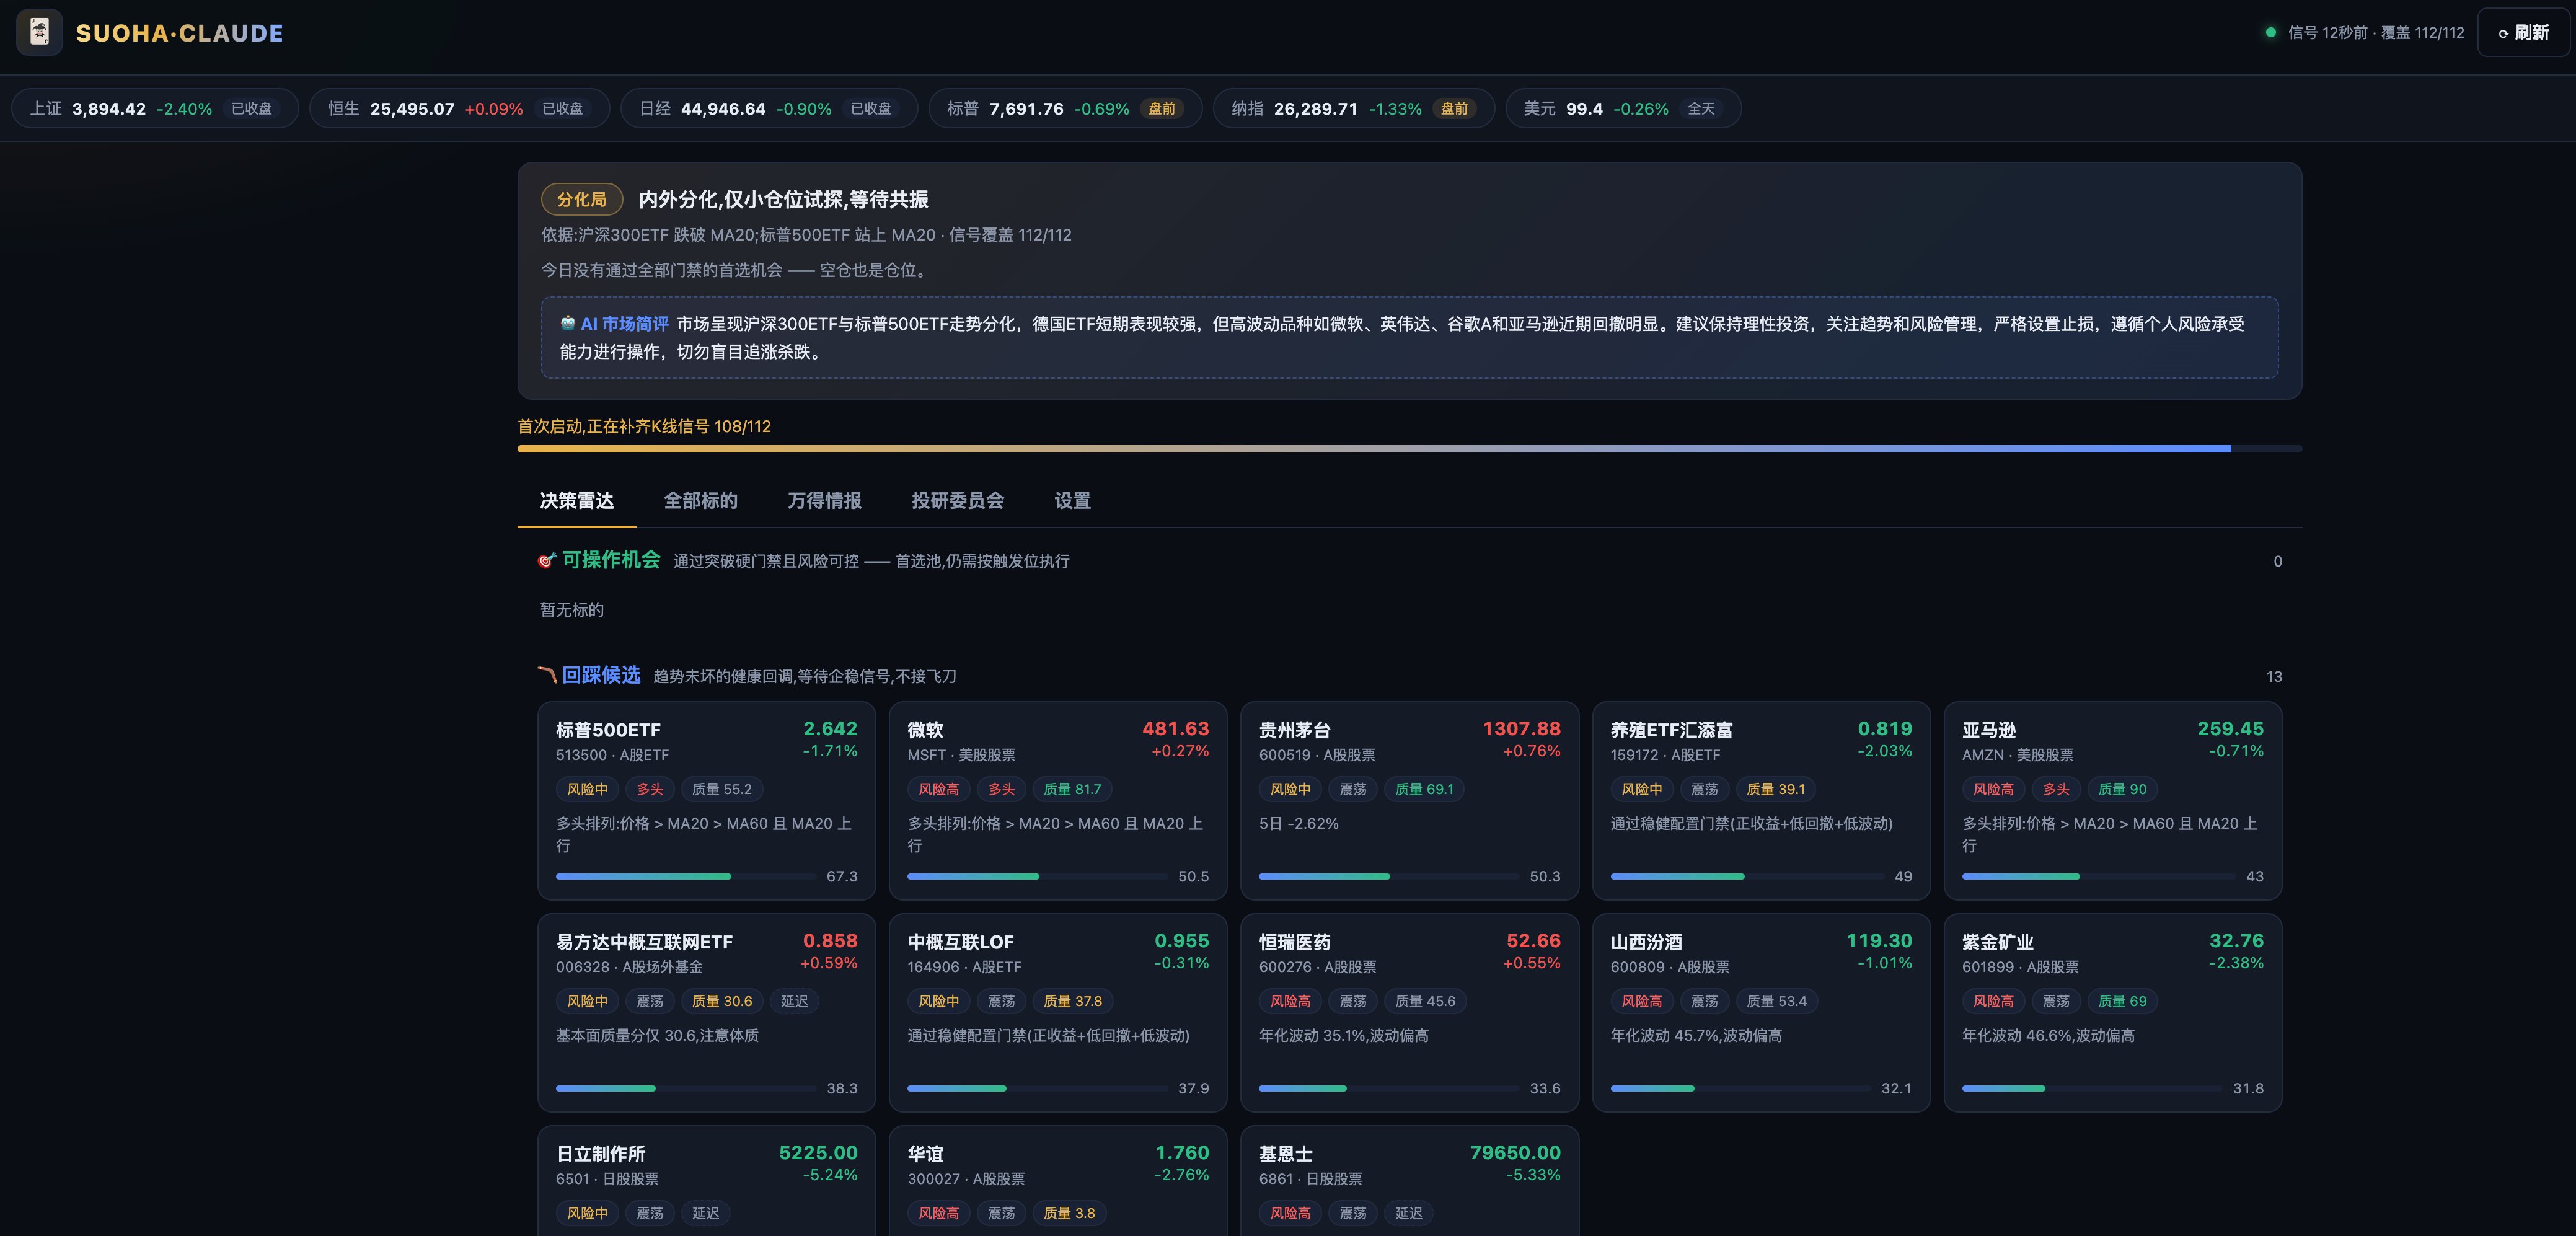The width and height of the screenshot is (2576, 1236).
Task: Open the 紫金矿业 card title
Action: 1997,942
